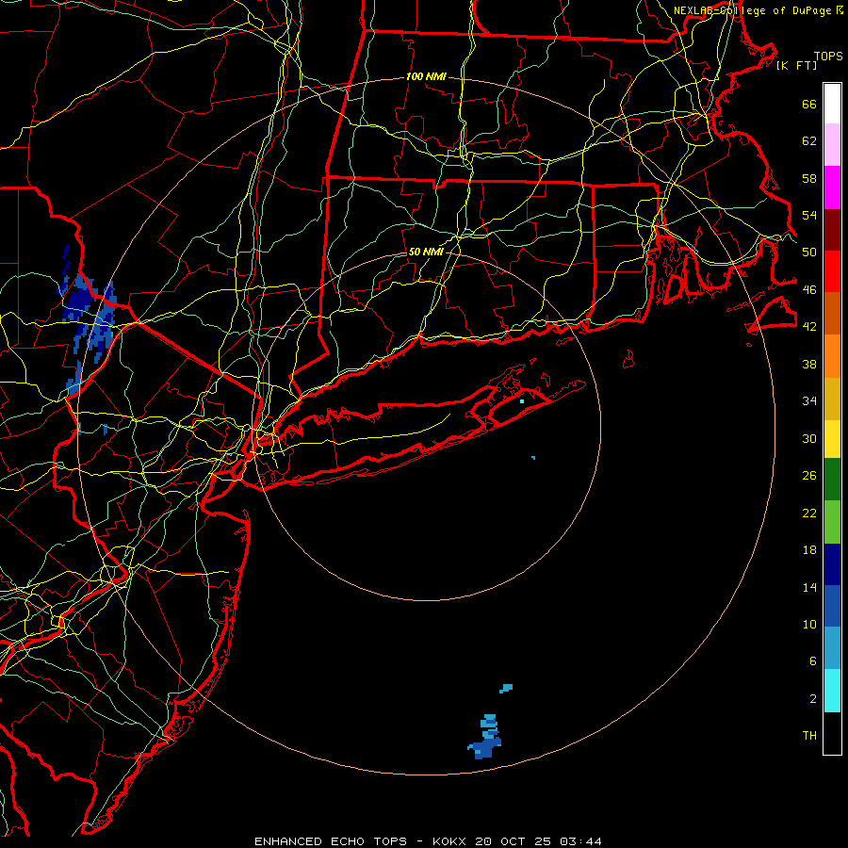Screen dimensions: 848x848
Task: Click the yellow legend swatch
Action: (832, 439)
